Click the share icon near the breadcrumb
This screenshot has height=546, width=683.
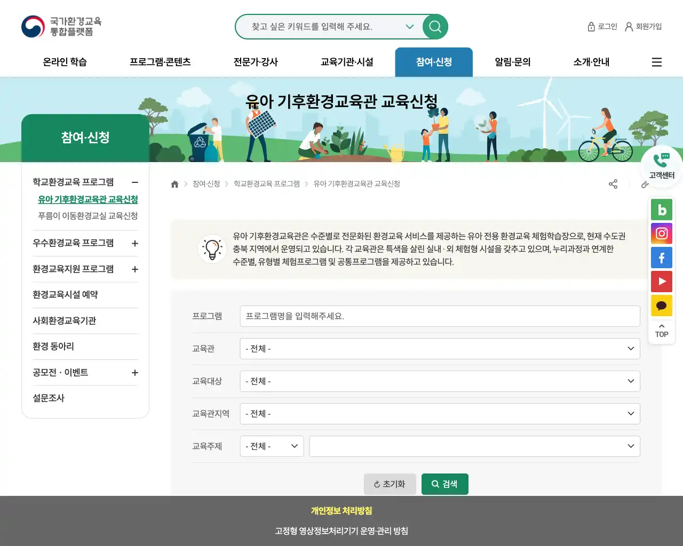point(613,184)
